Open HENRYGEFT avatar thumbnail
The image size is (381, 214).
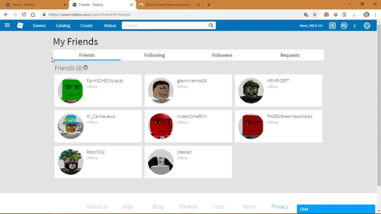251,91
